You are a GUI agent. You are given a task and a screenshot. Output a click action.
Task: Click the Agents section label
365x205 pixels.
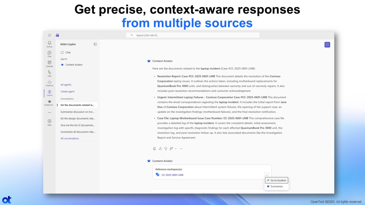[64, 59]
